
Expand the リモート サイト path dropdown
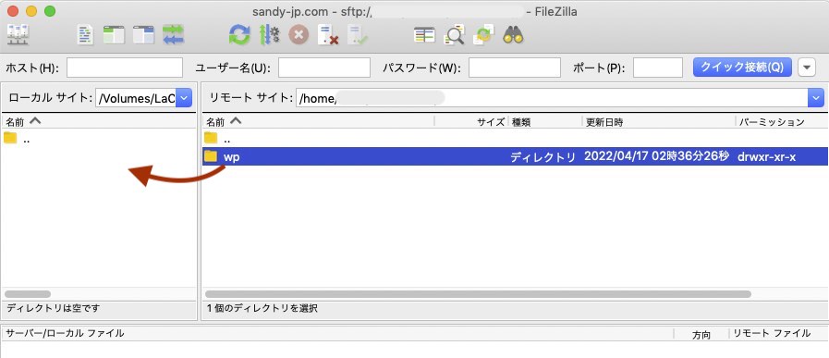pos(816,98)
